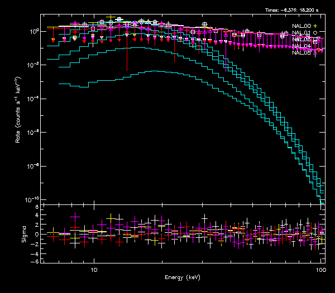
Task: Click the 10 tick label on energy axis
Action: click(94, 270)
